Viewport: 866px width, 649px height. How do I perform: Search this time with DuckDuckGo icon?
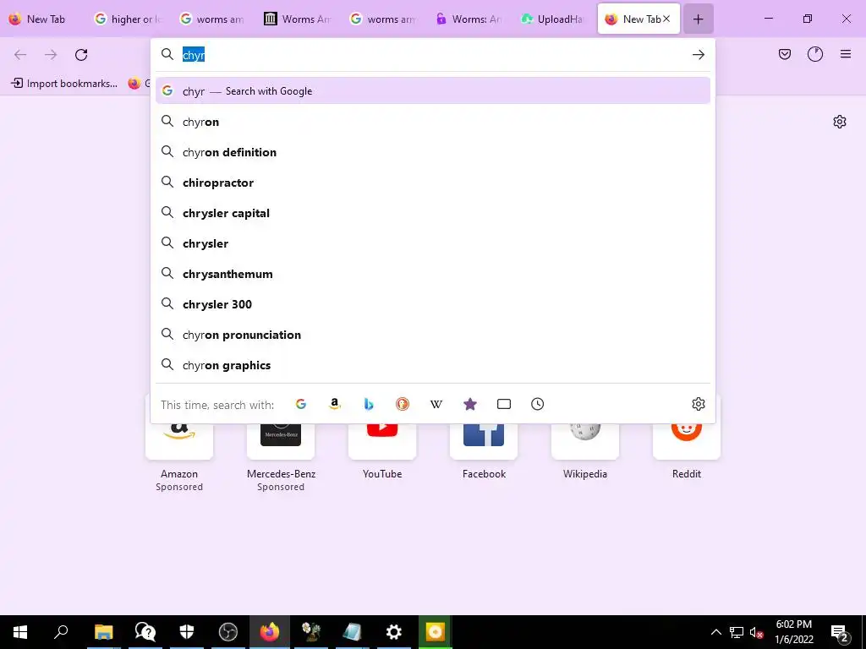coord(403,404)
